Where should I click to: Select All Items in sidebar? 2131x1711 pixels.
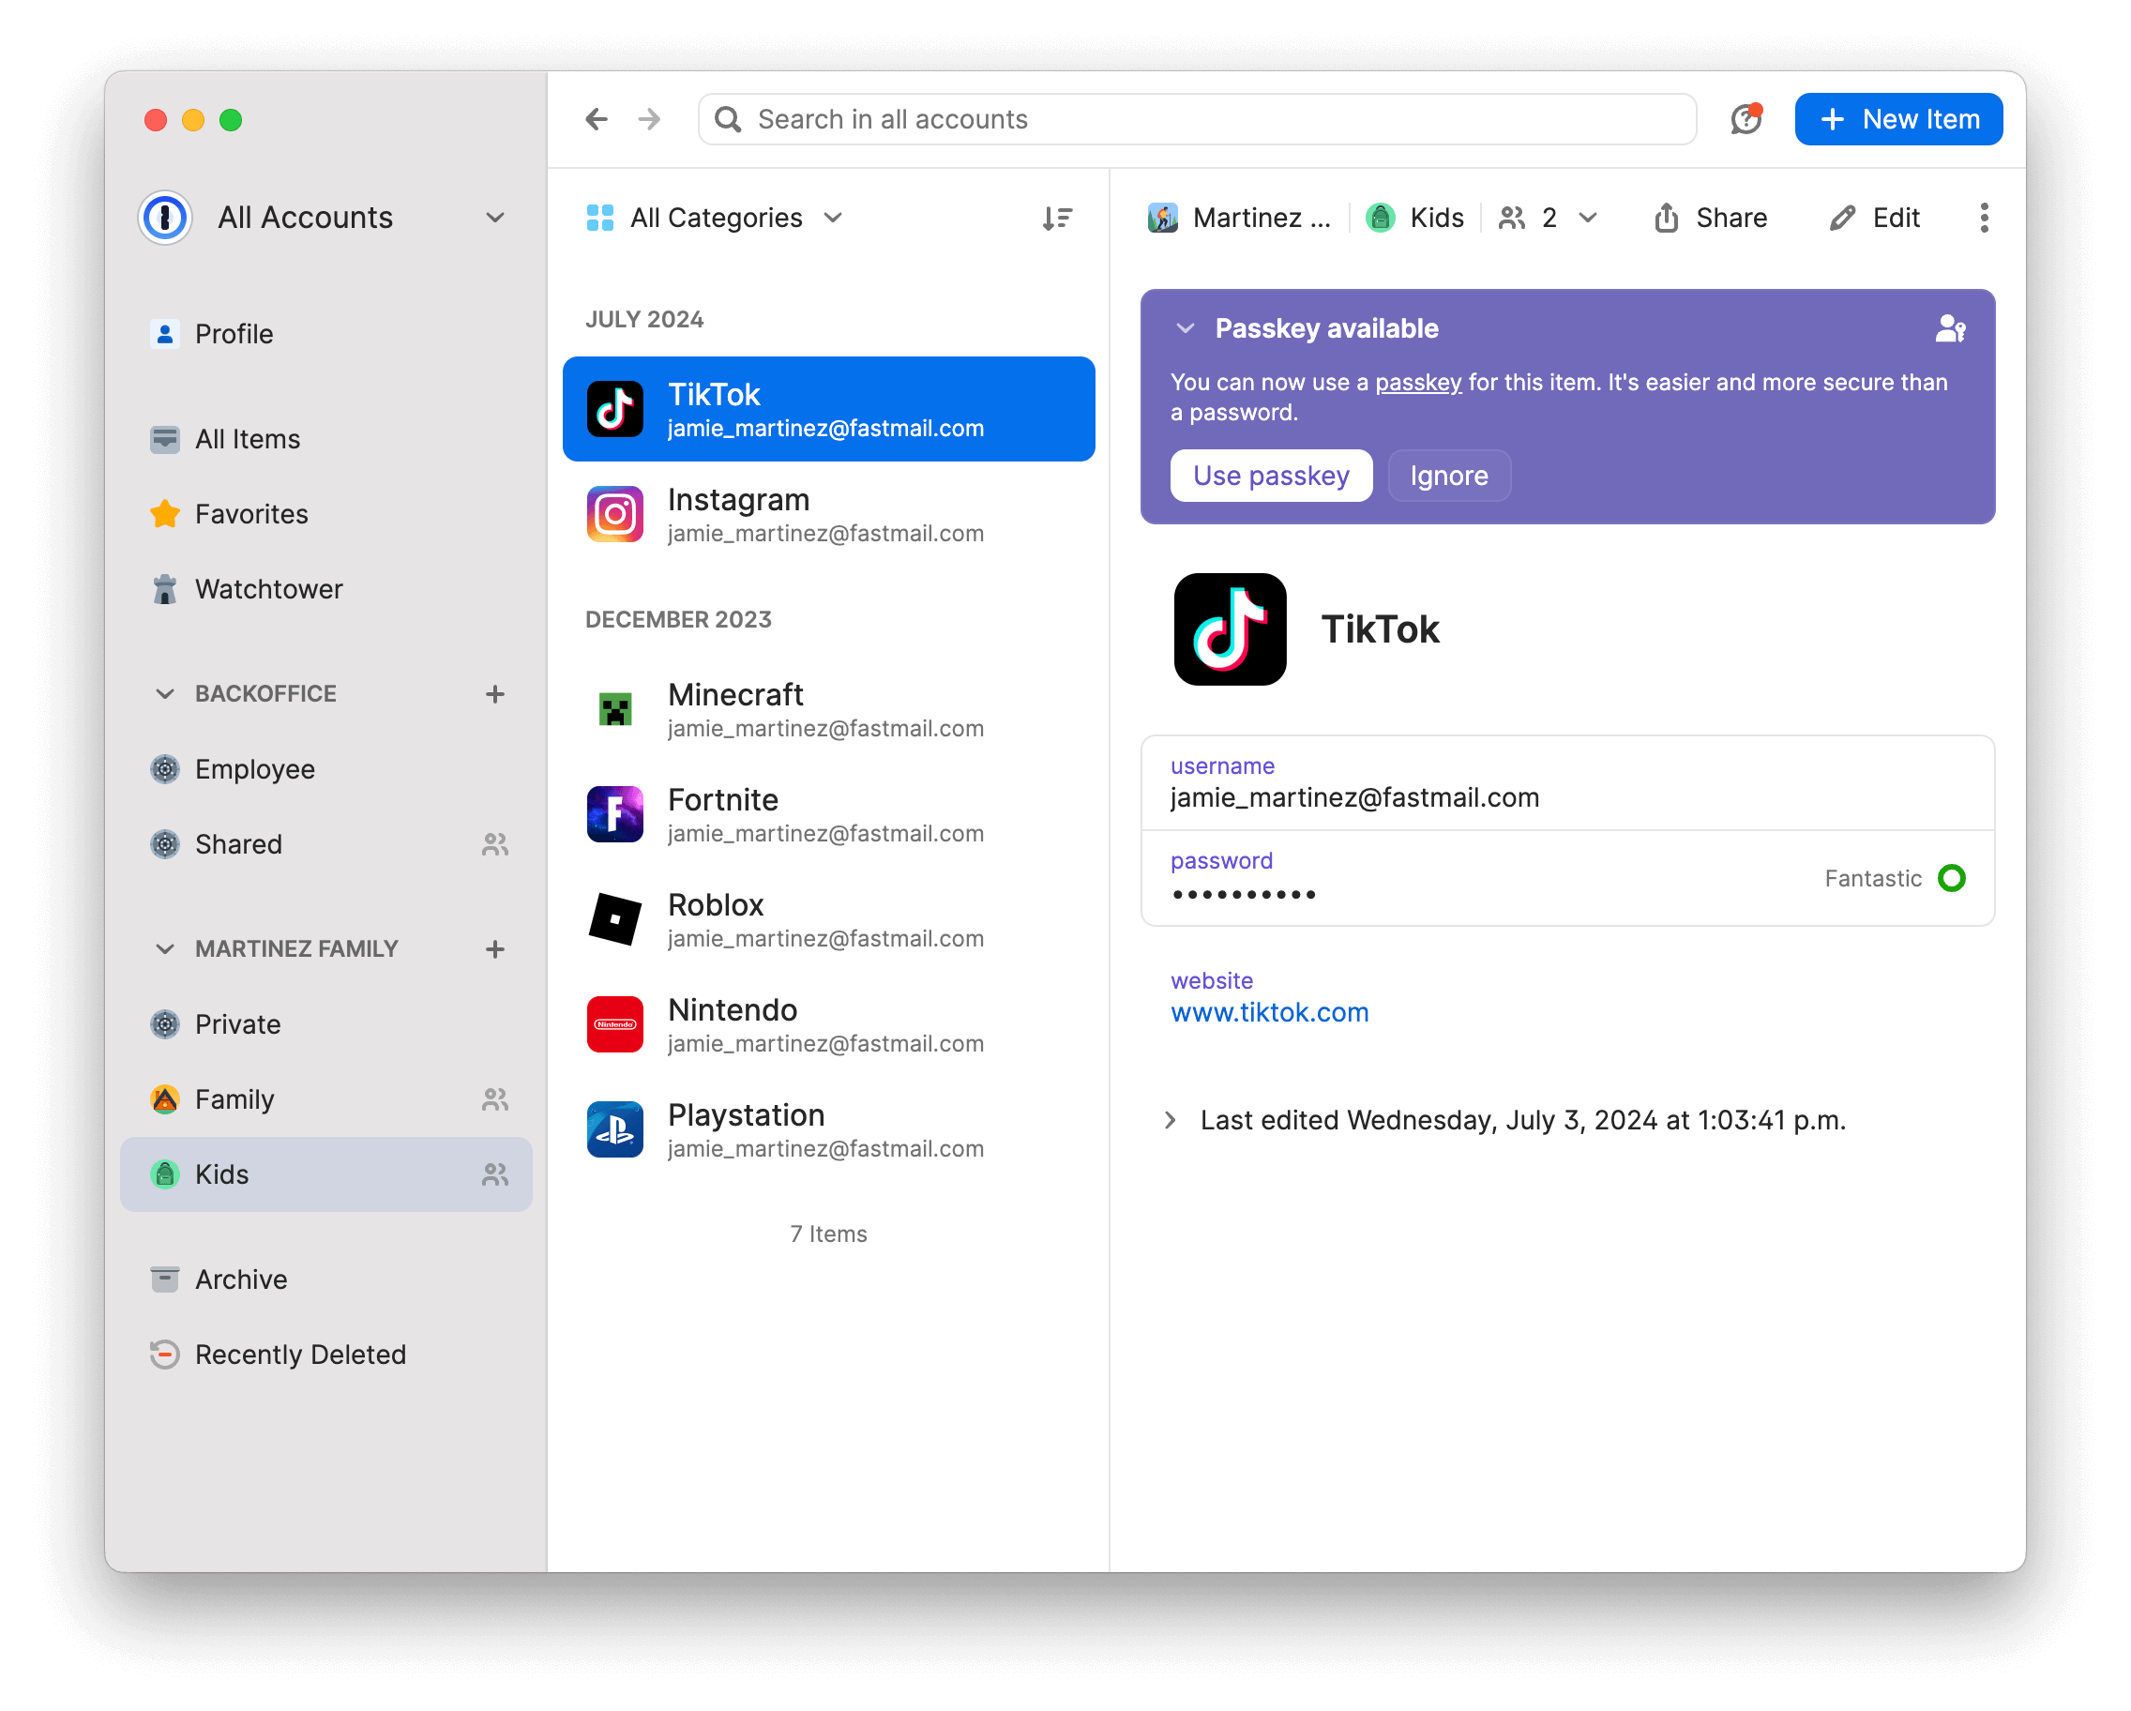(326, 439)
